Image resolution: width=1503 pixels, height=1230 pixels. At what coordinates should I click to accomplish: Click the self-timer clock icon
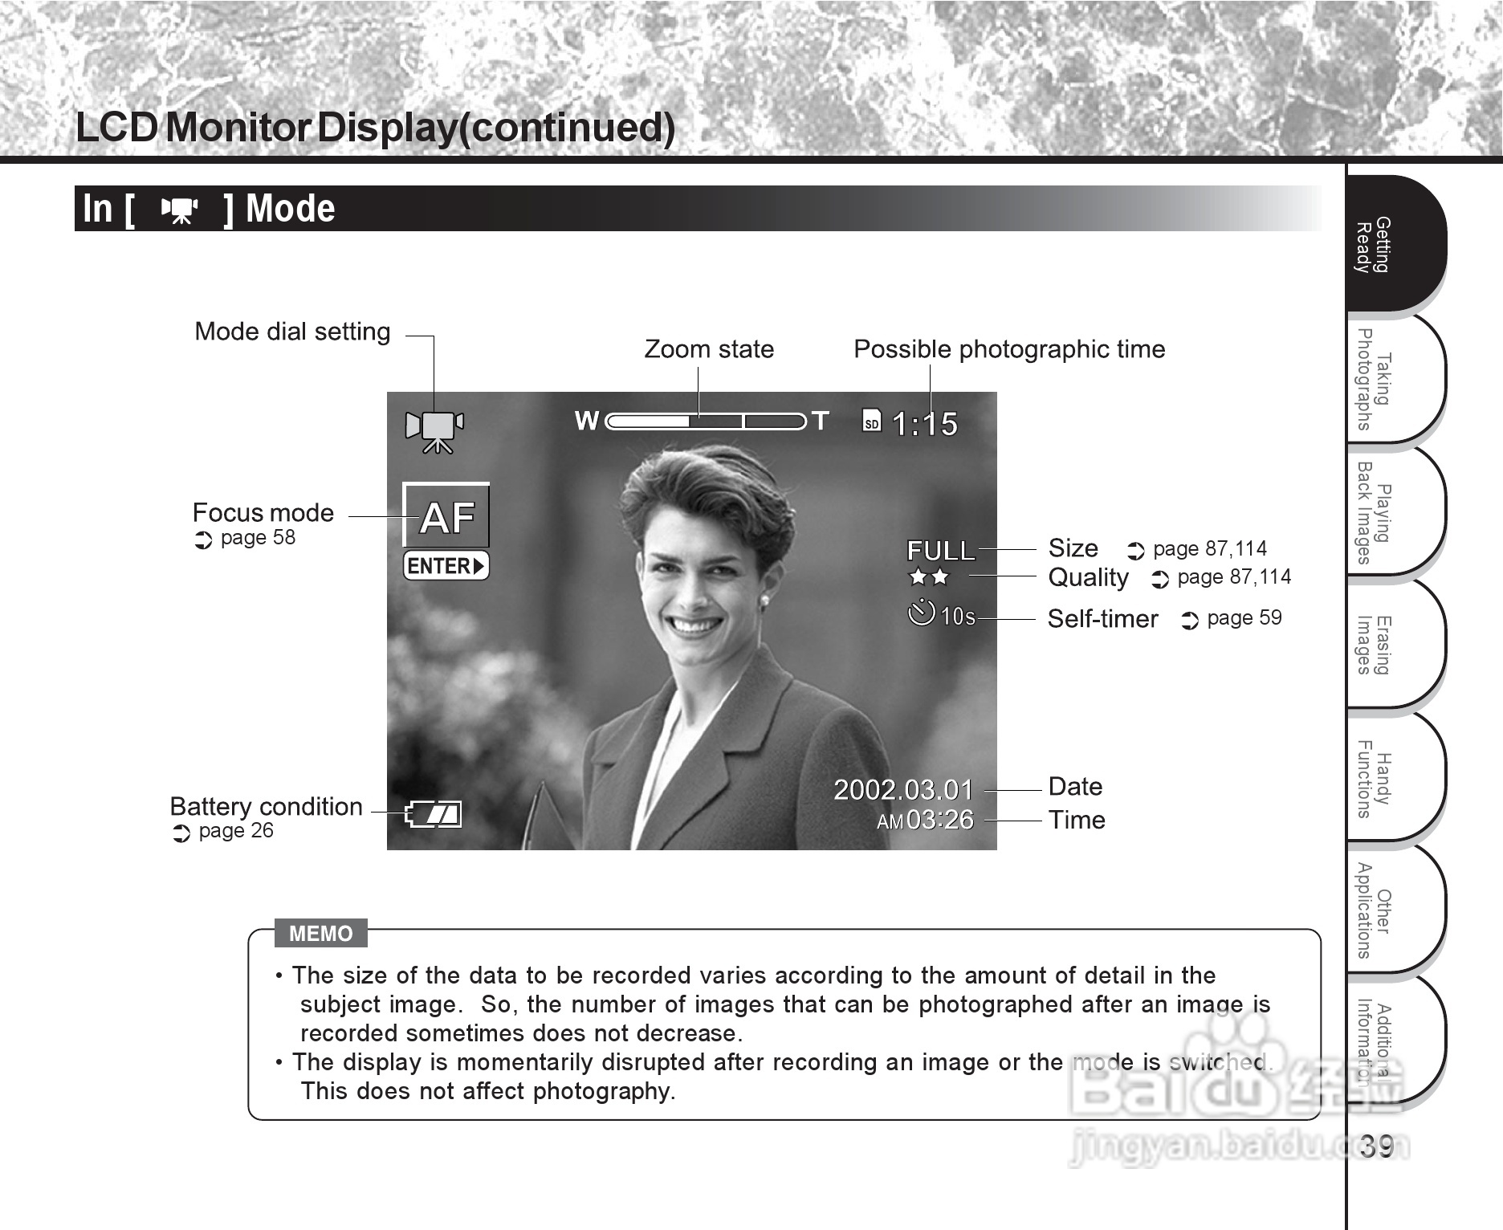pyautogui.click(x=922, y=613)
